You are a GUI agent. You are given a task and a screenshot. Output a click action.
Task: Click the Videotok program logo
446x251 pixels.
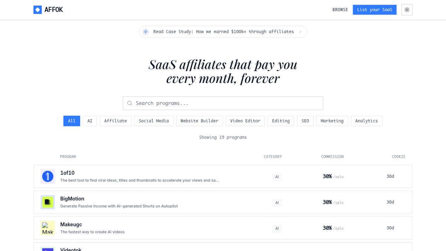(x=48, y=249)
